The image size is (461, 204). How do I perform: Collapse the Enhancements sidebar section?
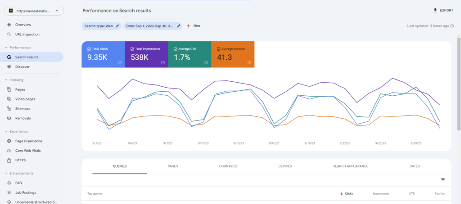coord(6,173)
